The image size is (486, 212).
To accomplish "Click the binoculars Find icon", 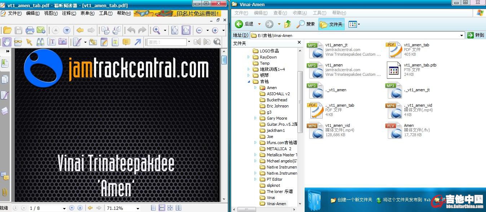I will coord(40,42).
